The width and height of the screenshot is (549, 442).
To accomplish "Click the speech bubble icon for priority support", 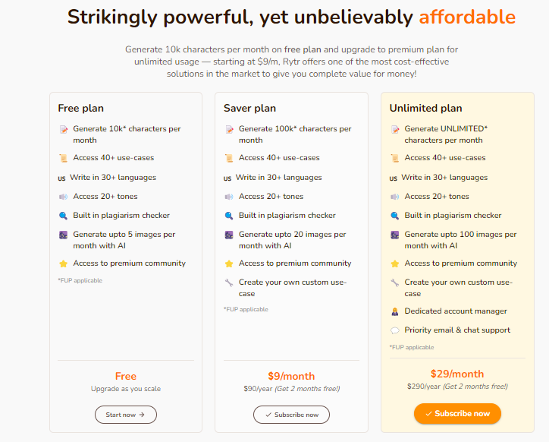I will coord(395,330).
